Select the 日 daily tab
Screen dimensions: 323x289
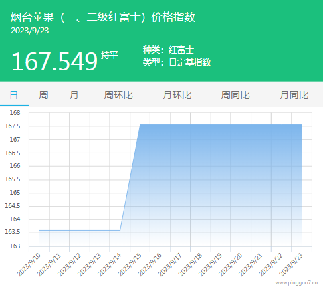tap(14, 95)
